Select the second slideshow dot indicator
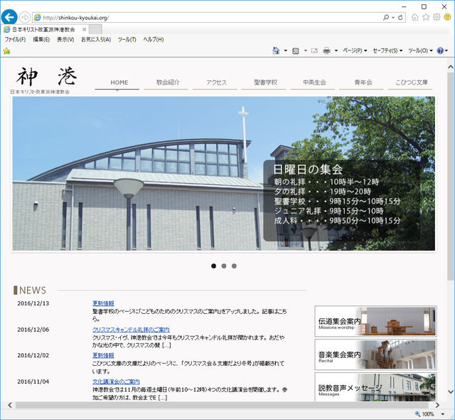Image resolution: width=455 pixels, height=420 pixels. click(x=224, y=266)
